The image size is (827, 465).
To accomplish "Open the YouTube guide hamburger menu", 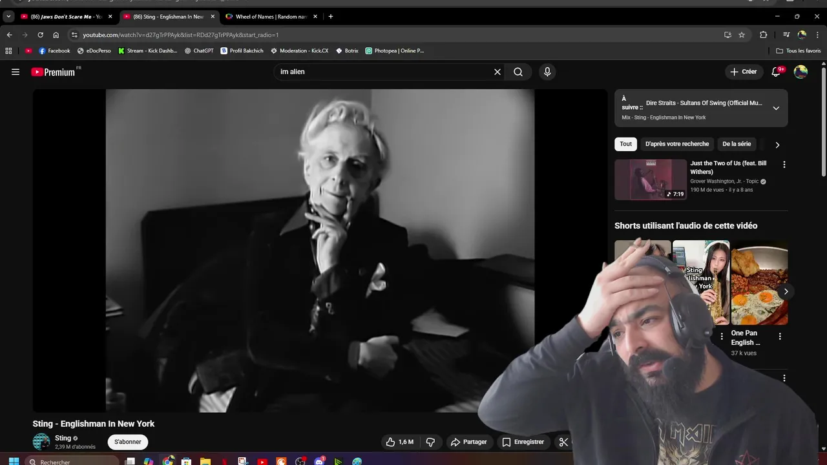I will (16, 72).
